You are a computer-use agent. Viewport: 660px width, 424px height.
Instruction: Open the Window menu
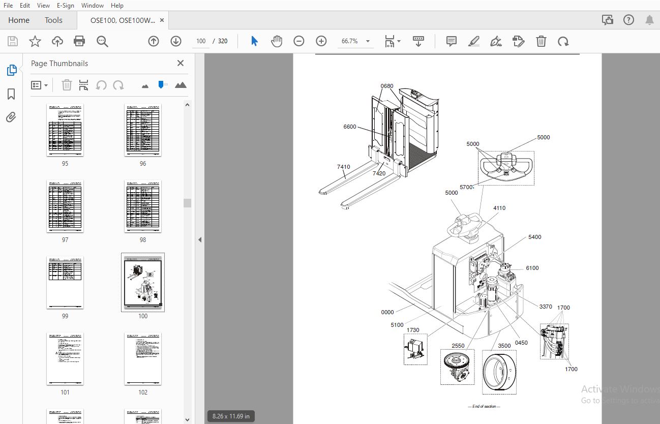(x=93, y=5)
